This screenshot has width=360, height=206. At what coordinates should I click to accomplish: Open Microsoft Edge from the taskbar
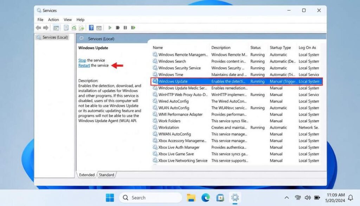(205, 198)
